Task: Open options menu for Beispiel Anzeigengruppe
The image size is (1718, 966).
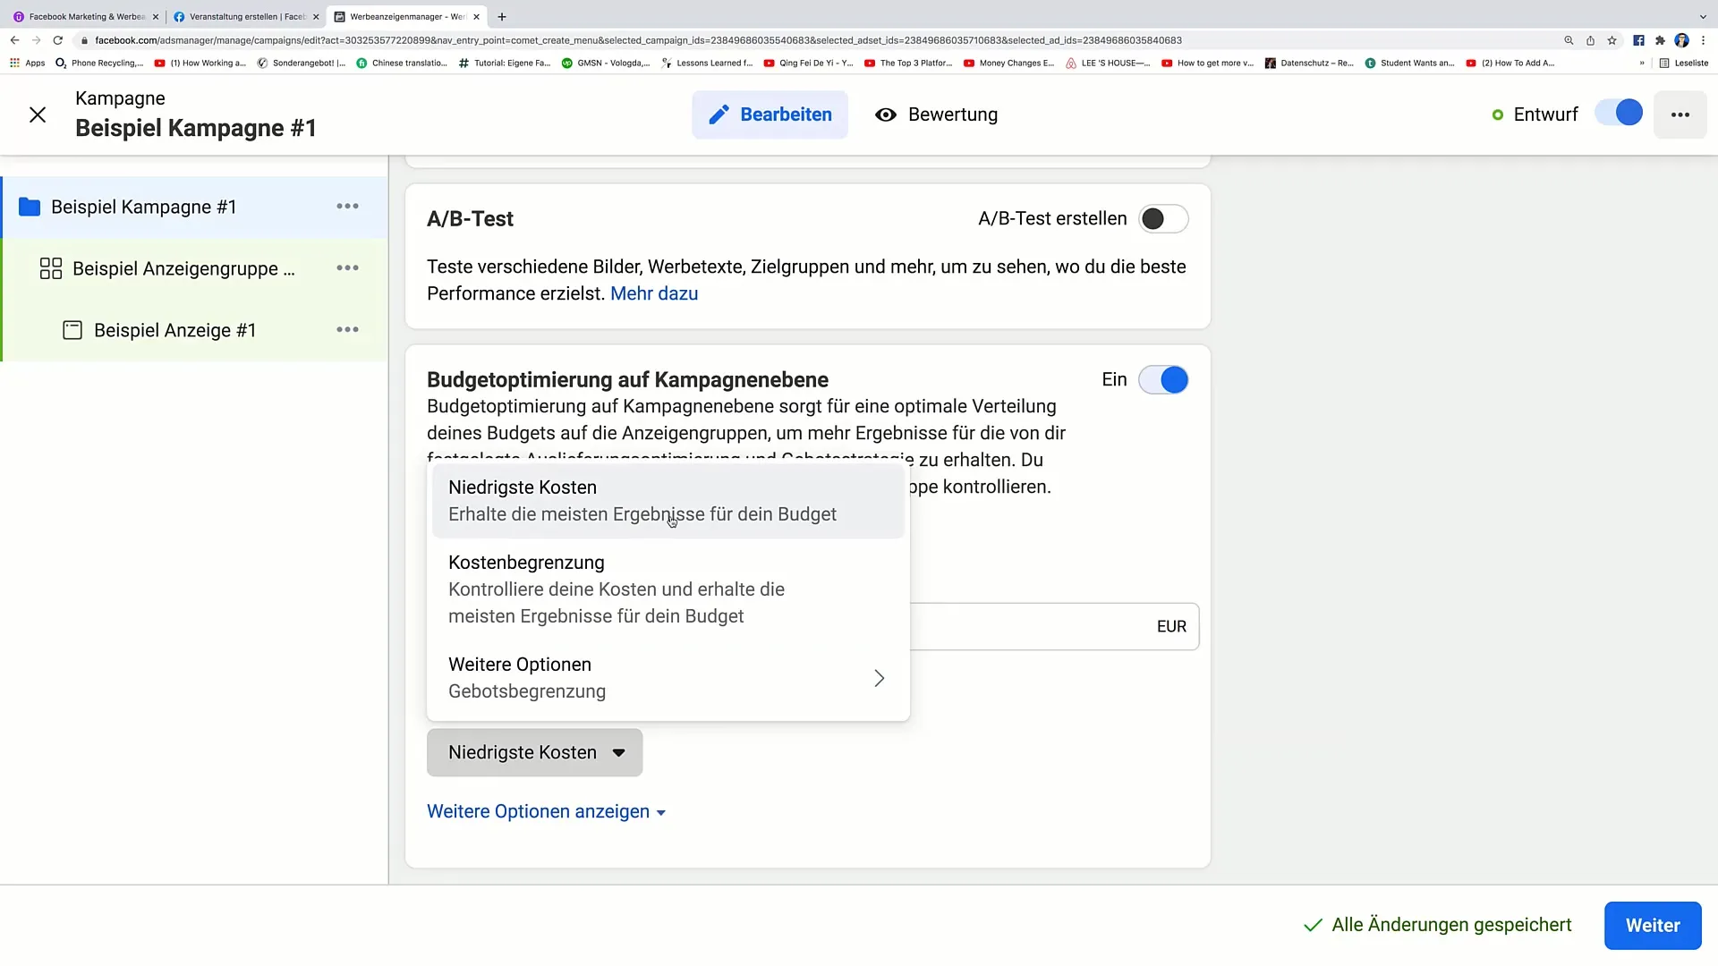Action: coord(347,268)
